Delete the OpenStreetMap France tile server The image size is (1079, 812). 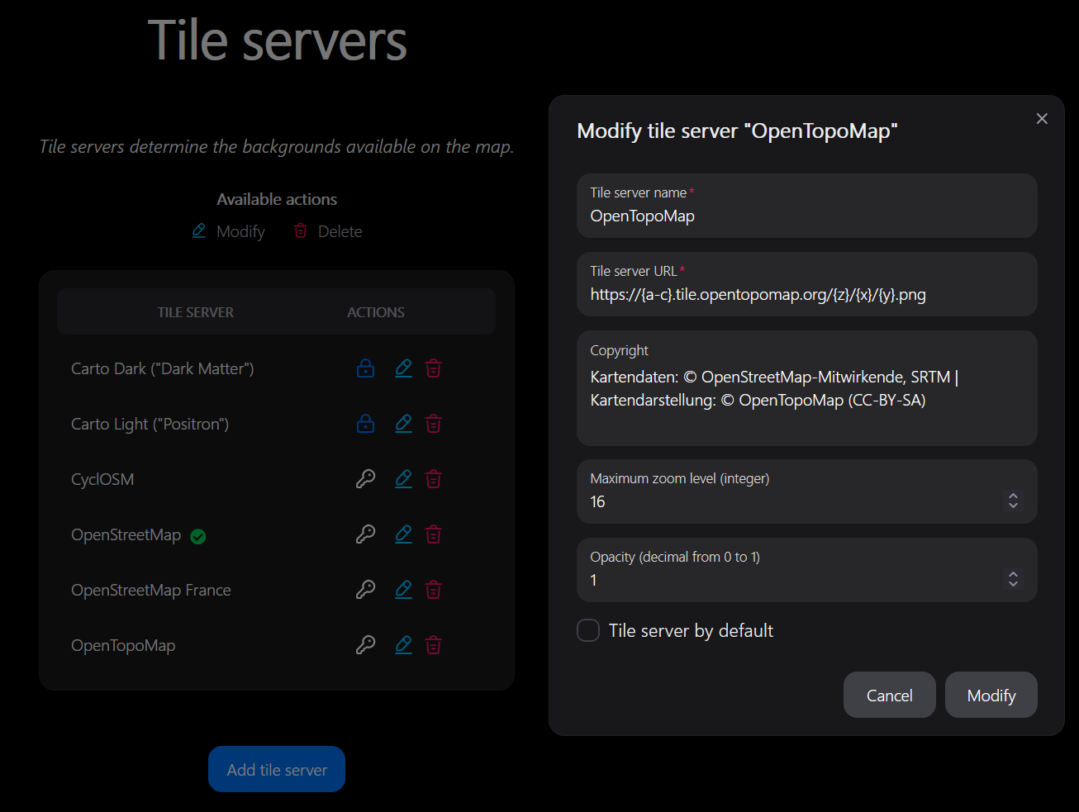[x=433, y=590]
